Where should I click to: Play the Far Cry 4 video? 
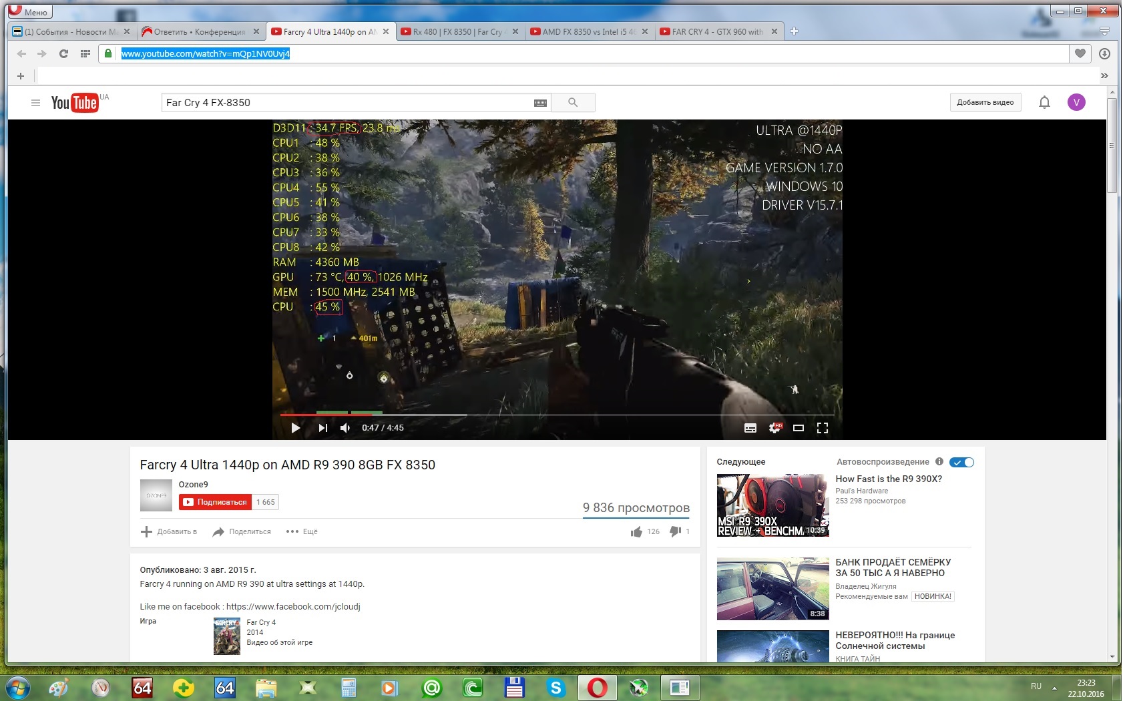[x=295, y=428]
